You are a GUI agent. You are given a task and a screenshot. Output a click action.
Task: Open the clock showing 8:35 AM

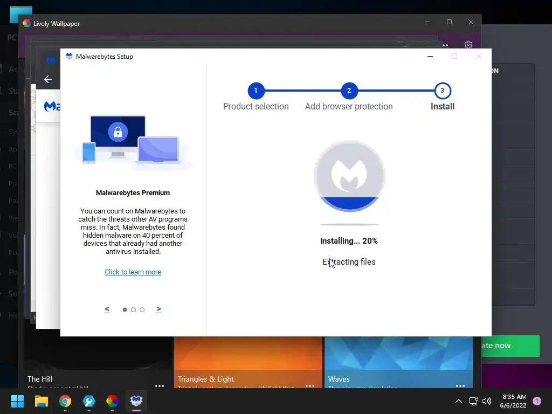(514, 401)
